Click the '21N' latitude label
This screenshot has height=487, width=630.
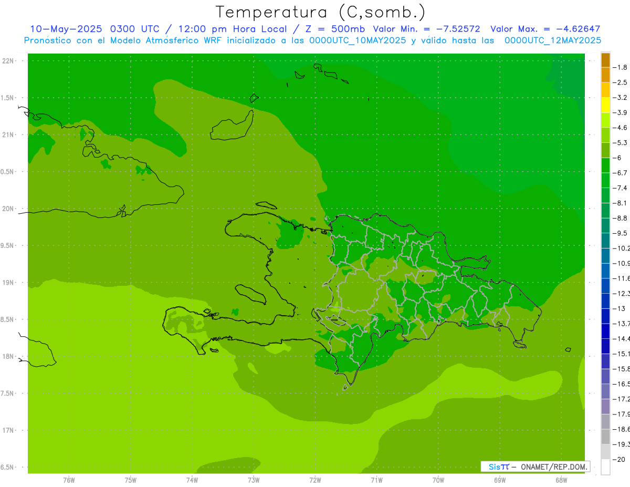tap(8, 135)
